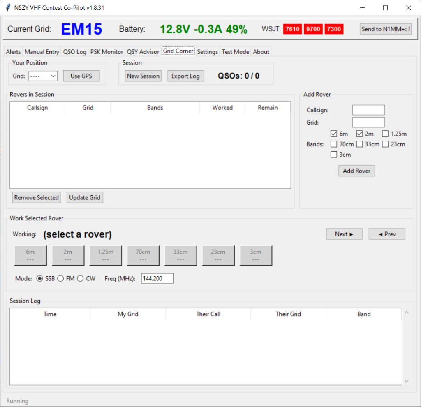The height and width of the screenshot is (407, 421).
Task: Select CW mode radio button
Action: click(x=81, y=278)
